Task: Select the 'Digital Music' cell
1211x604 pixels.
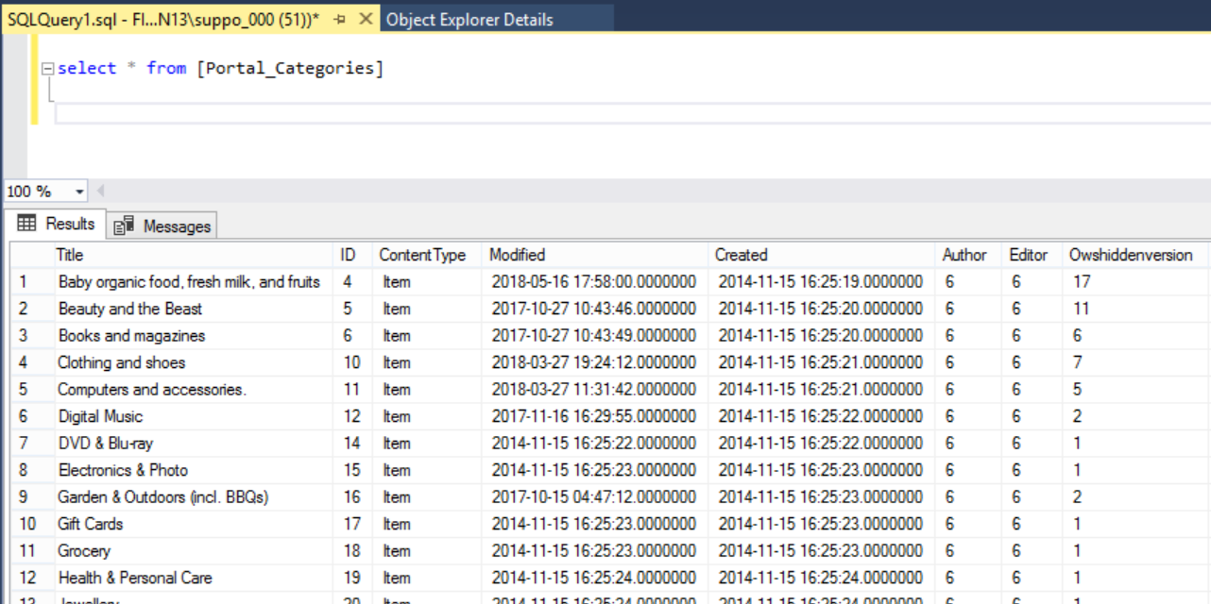Action: [x=193, y=416]
